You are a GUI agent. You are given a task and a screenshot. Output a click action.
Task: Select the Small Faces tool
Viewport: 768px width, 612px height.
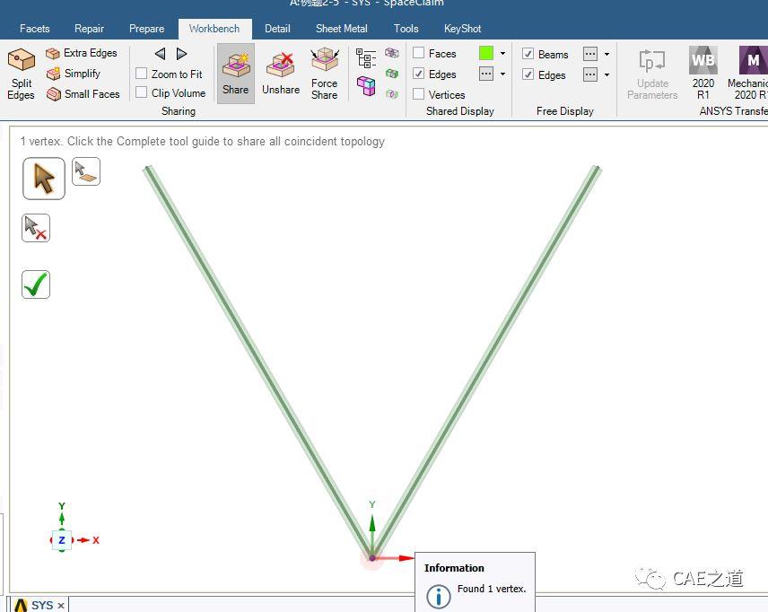[x=83, y=93]
